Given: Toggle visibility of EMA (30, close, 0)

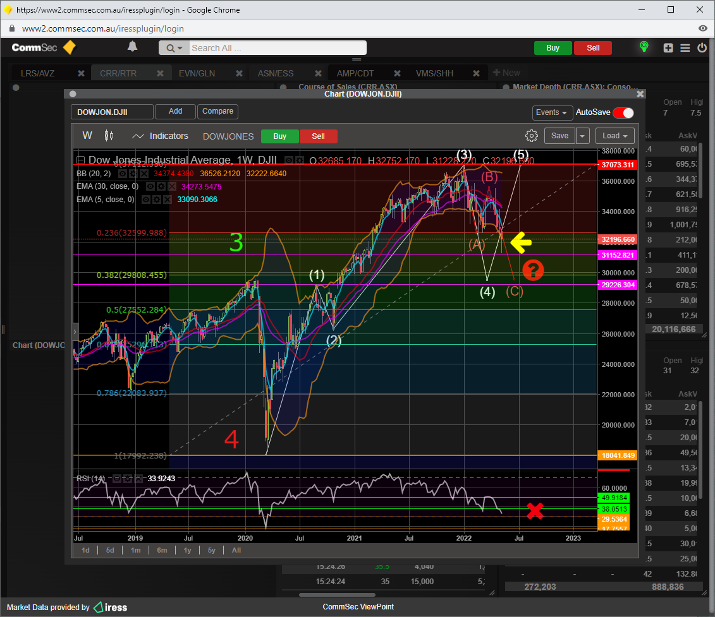Looking at the screenshot, I should tap(150, 186).
